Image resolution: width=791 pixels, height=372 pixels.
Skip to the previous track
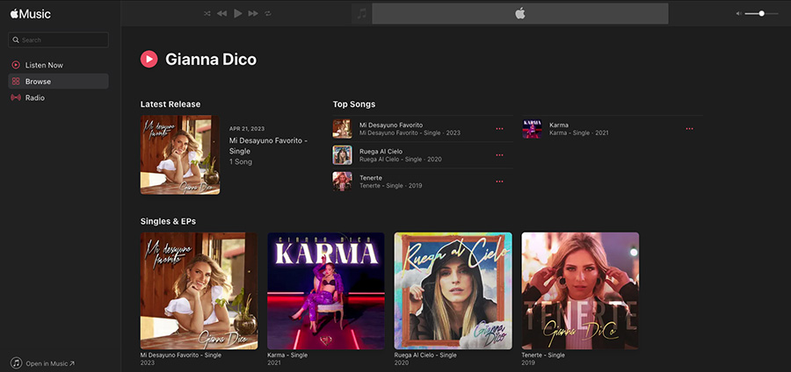pyautogui.click(x=222, y=13)
